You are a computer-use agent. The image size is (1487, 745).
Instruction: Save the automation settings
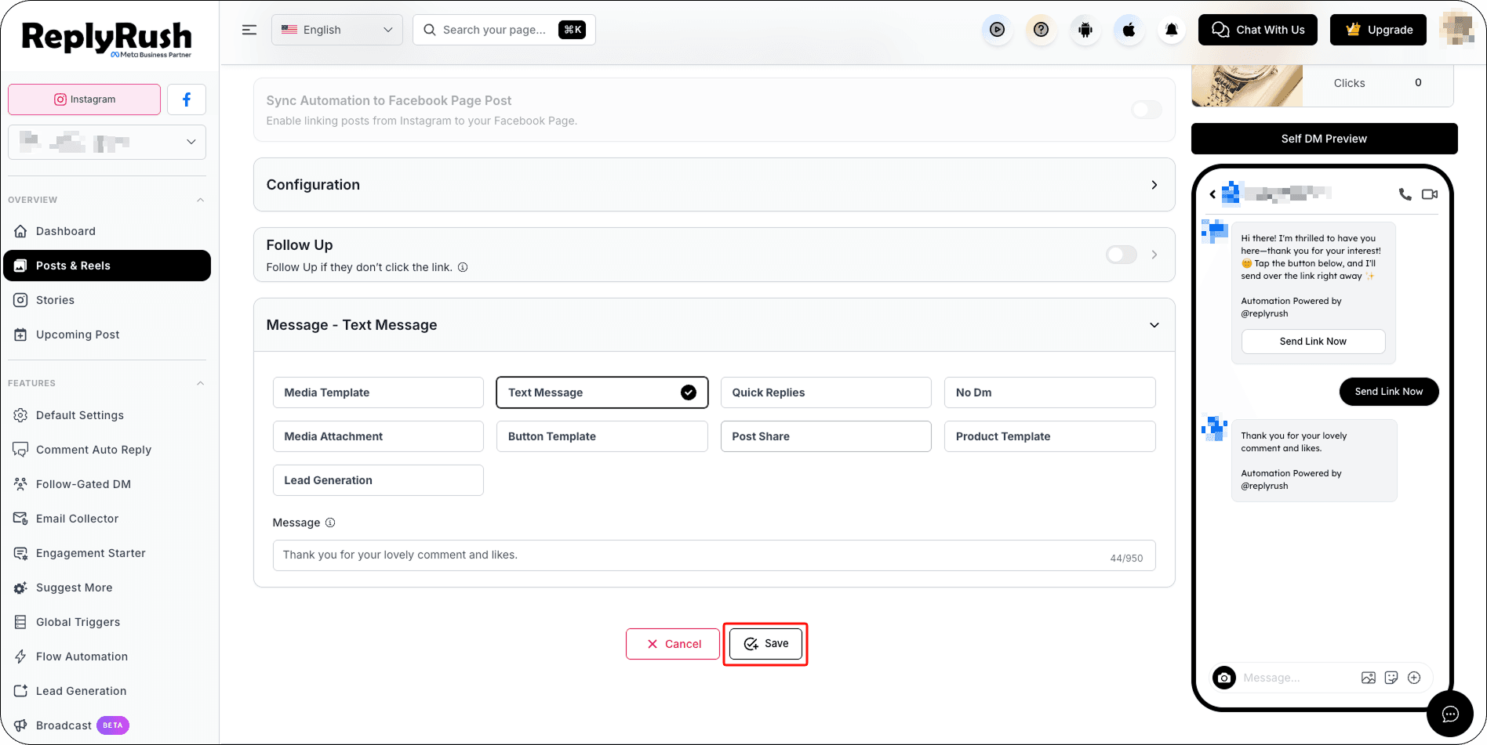[765, 644]
